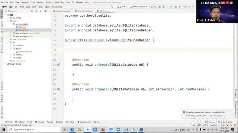Open Project panel settings gear
Image resolution: width=238 pixels, height=133 pixels.
tap(45, 11)
